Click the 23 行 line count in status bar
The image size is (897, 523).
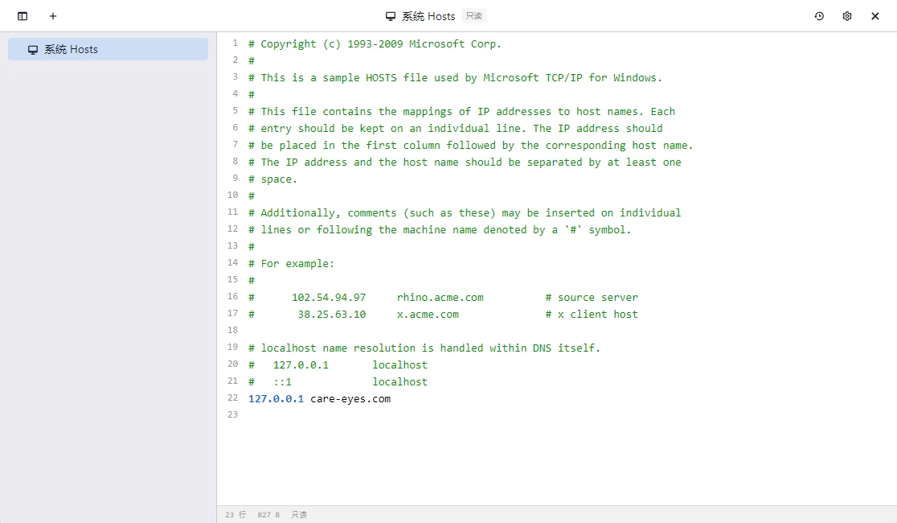(x=236, y=515)
